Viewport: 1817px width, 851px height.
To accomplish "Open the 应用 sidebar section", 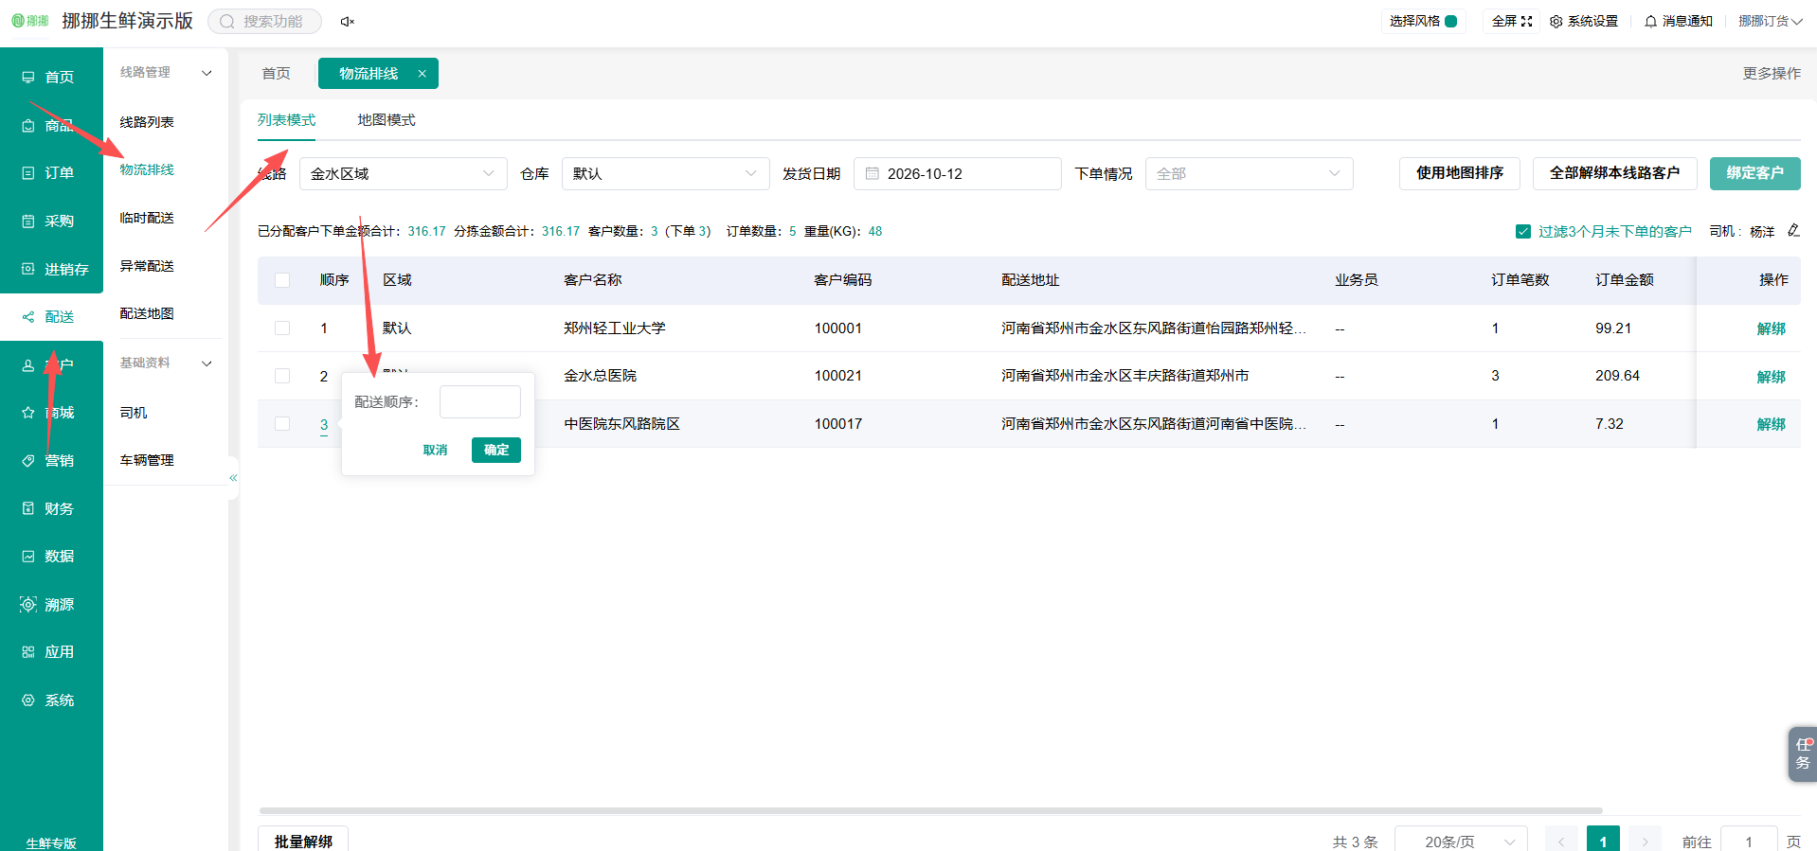I will tap(51, 652).
